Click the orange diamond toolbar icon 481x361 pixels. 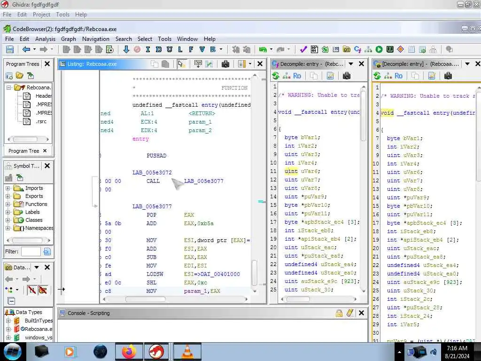click(400, 49)
